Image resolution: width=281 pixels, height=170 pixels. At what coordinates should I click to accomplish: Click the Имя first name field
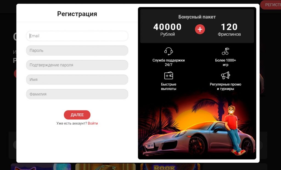[77, 80]
